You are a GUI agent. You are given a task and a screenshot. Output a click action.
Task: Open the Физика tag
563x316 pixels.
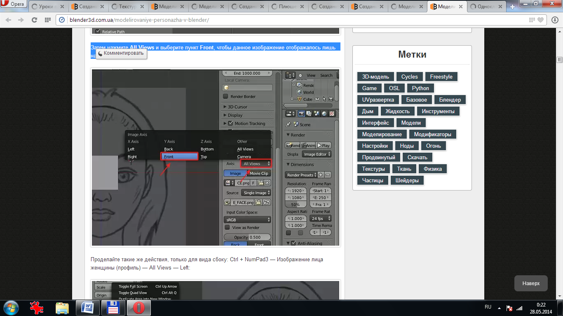[x=432, y=169]
